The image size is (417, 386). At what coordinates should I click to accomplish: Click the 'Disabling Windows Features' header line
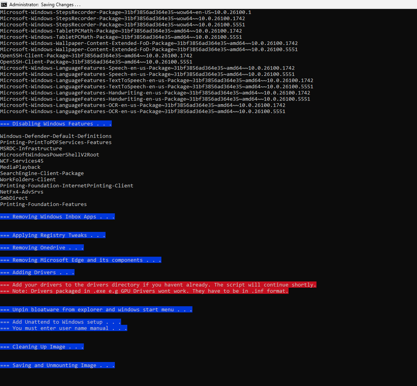56,124
